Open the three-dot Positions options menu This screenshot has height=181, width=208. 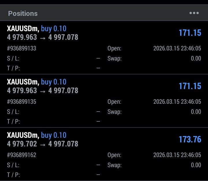coord(194,13)
